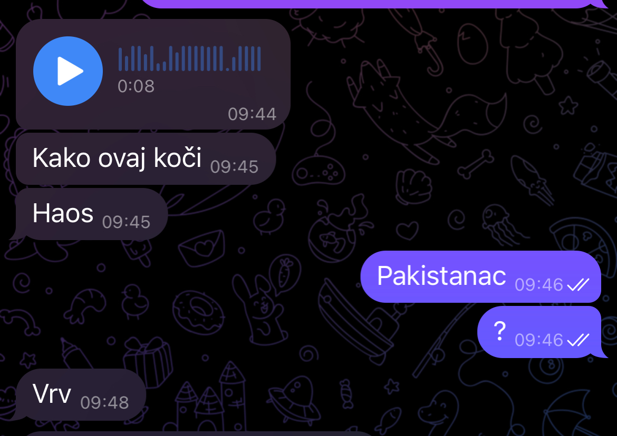
Task: Tap the partially visible bubble below "Vrv"
Action: (197, 434)
